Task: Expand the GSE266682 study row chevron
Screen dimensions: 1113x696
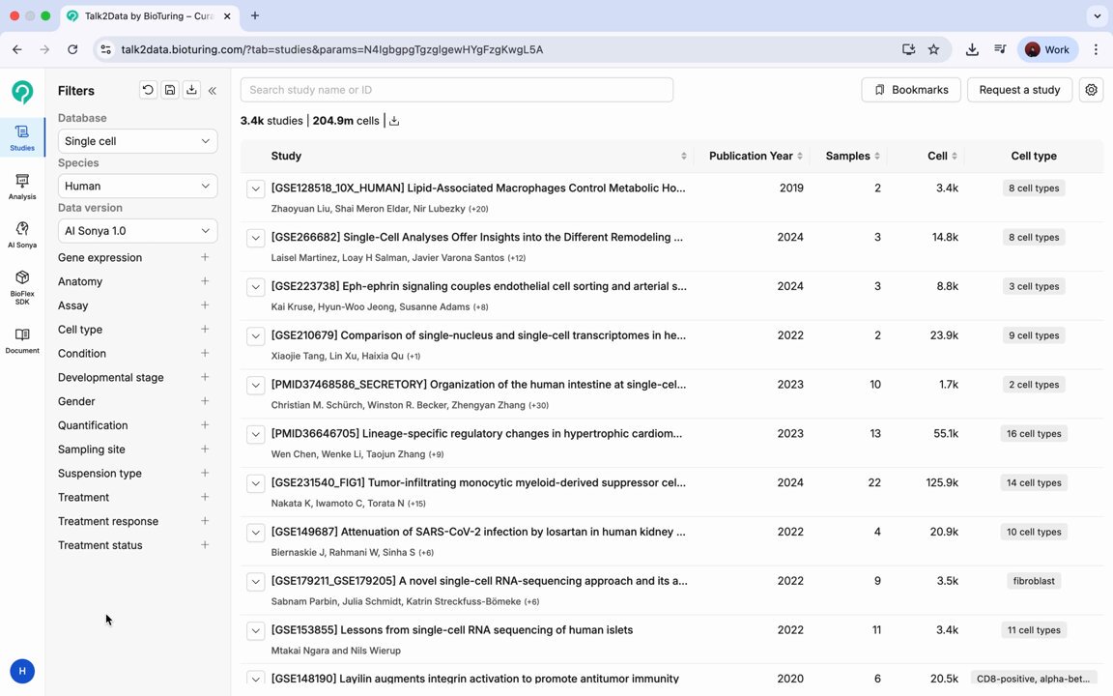Action: point(255,238)
